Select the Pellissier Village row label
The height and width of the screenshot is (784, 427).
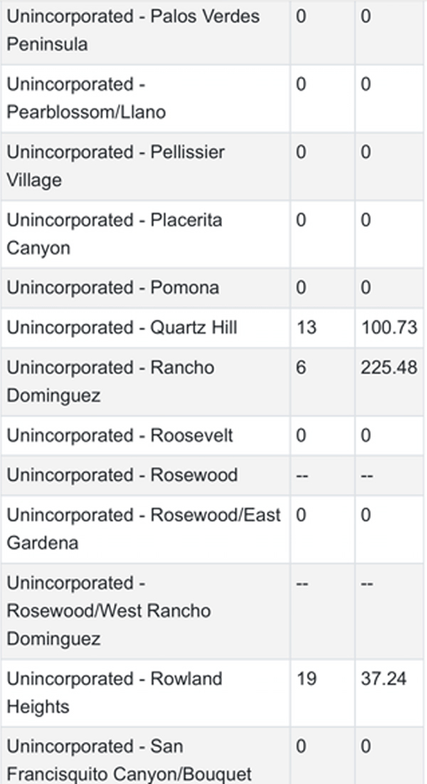115,166
